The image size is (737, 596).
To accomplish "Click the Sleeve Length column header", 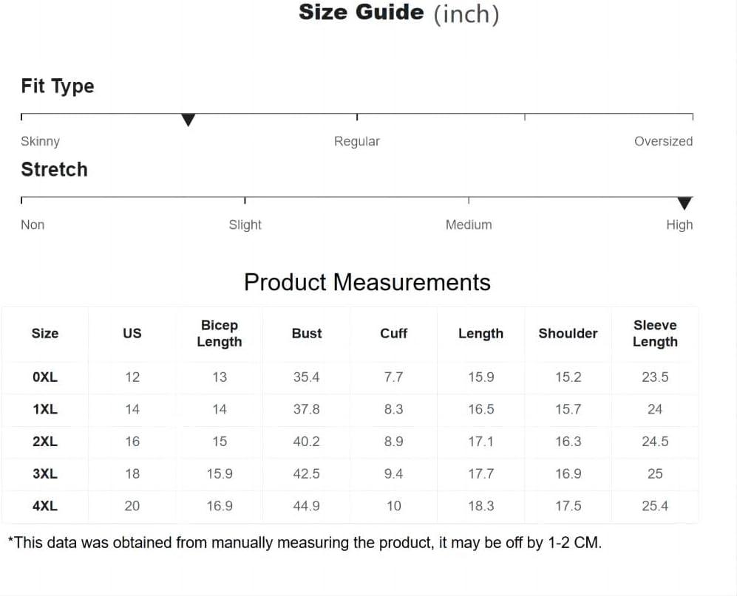I will pyautogui.click(x=655, y=334).
